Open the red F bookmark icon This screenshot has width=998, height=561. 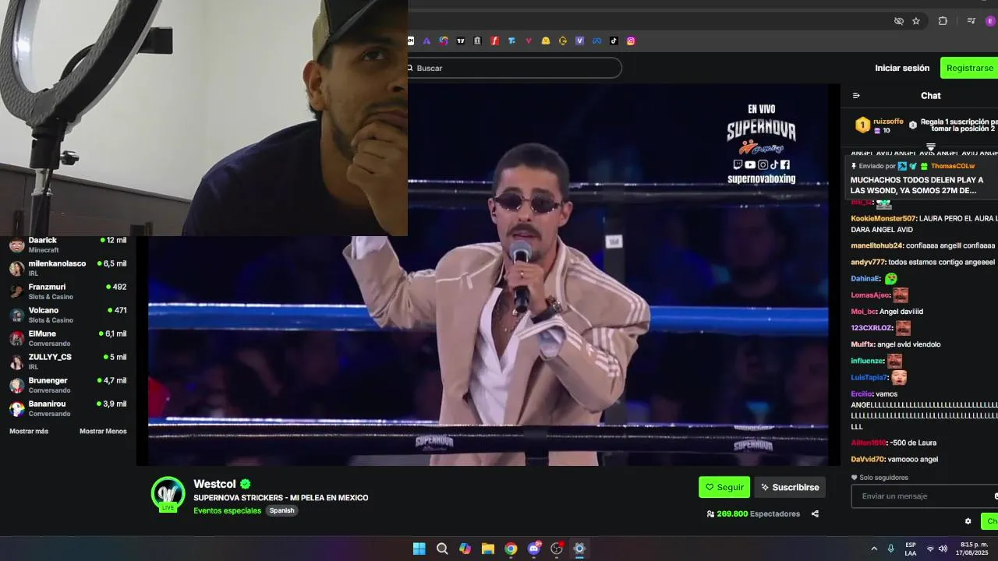(494, 41)
